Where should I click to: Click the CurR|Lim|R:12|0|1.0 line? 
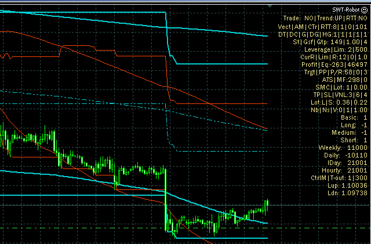(334, 57)
